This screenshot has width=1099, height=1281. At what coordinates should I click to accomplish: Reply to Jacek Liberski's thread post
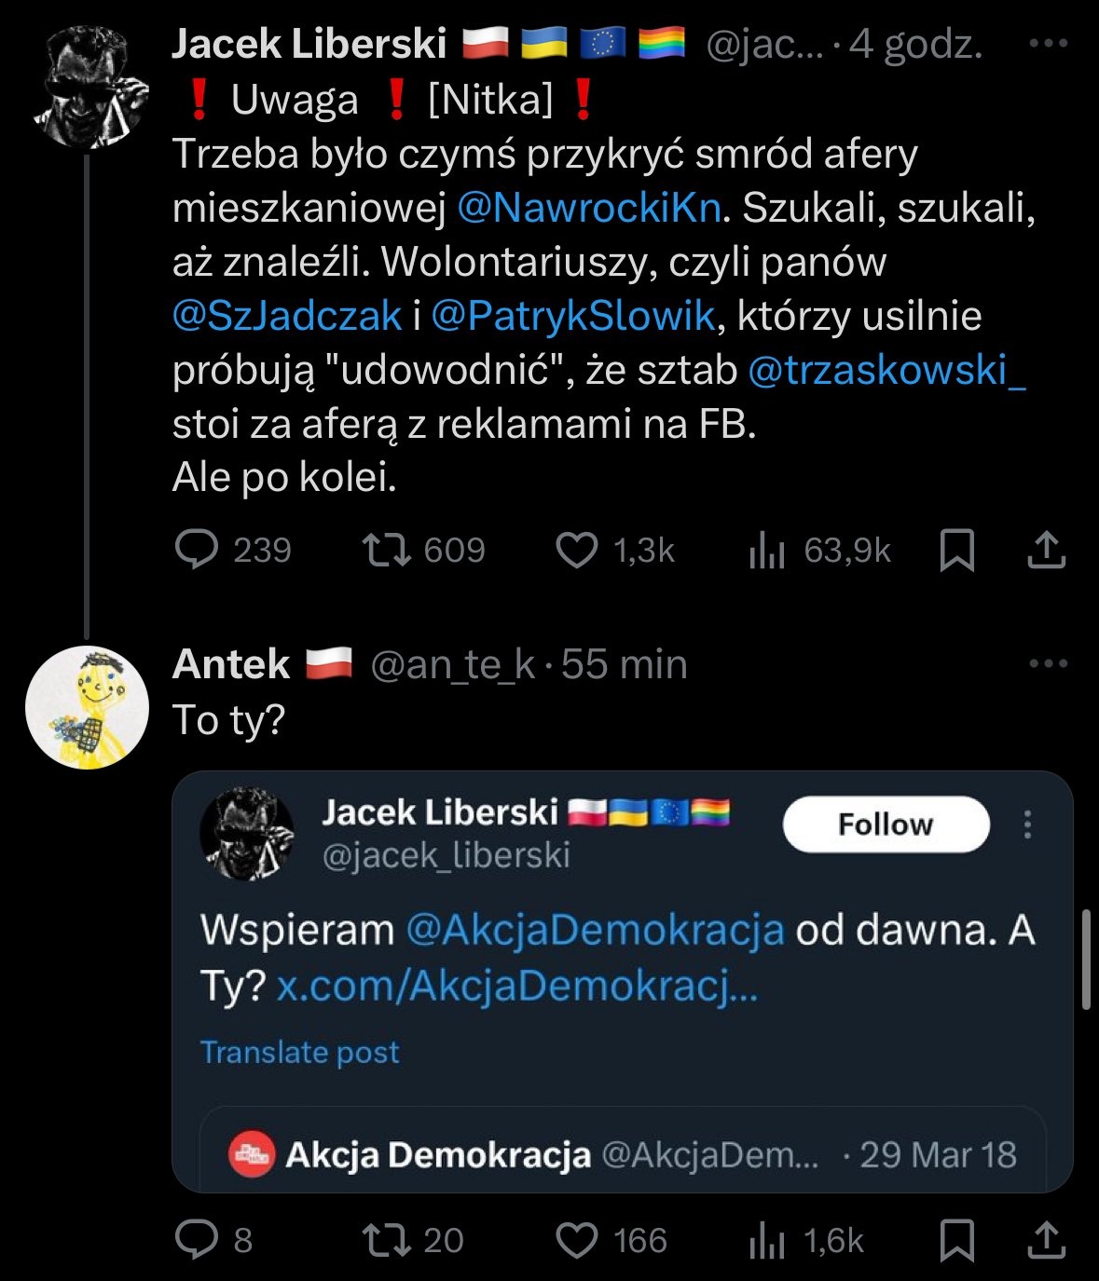click(197, 550)
